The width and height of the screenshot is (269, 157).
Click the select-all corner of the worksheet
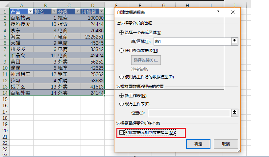5,5
